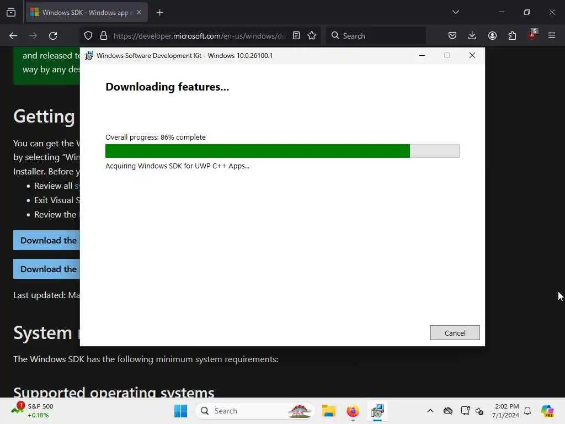Open the display network tray icon

[465, 411]
